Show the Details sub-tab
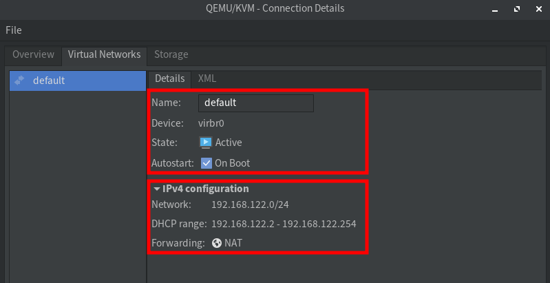The height and width of the screenshot is (283, 550). pos(169,78)
